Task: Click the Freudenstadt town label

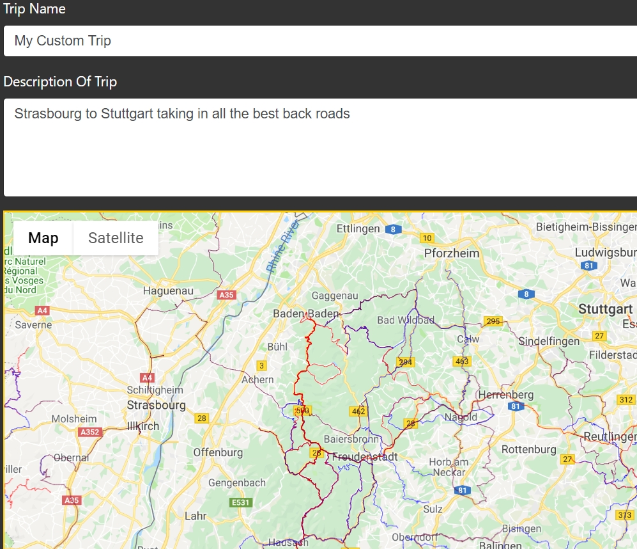Action: [365, 457]
